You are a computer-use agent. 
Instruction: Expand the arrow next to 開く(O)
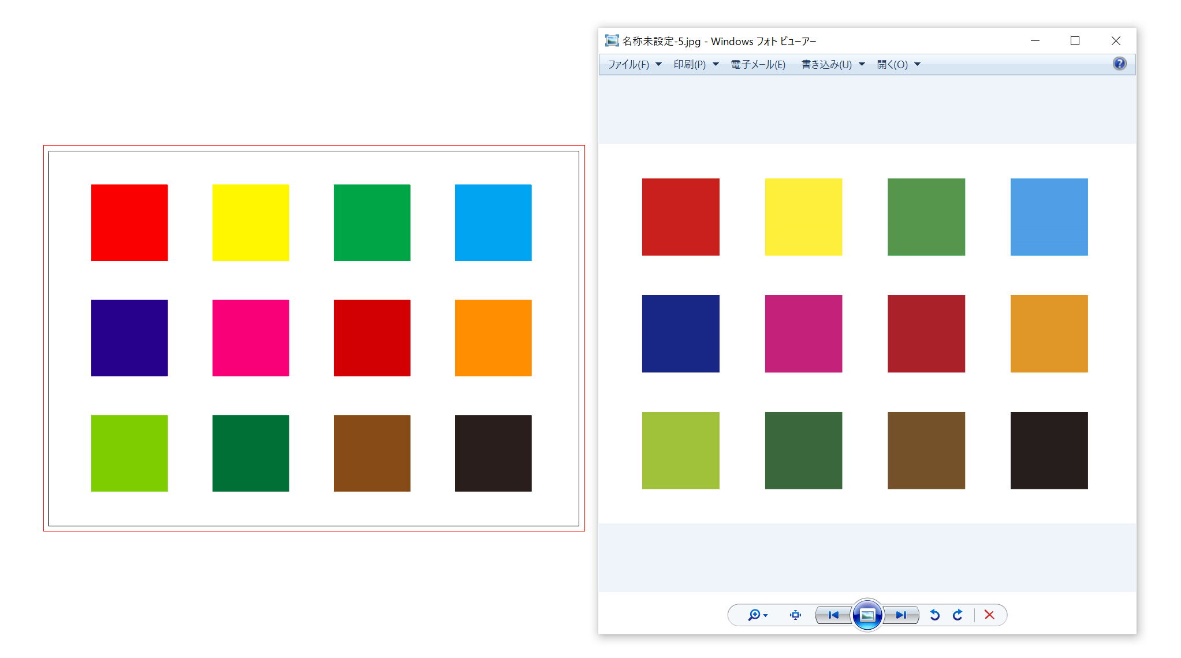tap(917, 64)
